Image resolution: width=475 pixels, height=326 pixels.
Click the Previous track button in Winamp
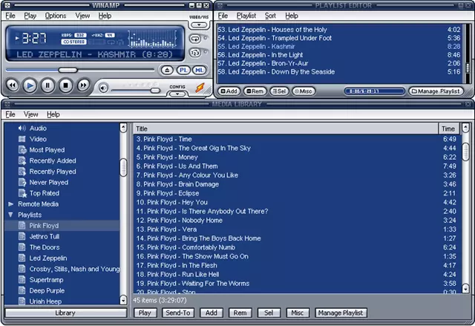(x=13, y=85)
